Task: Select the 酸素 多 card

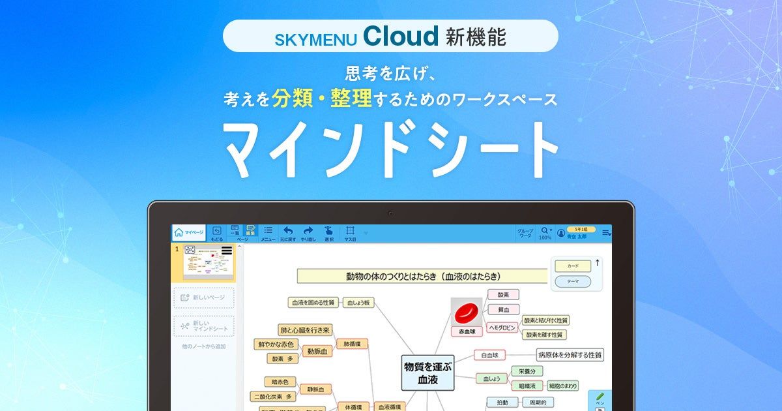Action: click(x=283, y=359)
